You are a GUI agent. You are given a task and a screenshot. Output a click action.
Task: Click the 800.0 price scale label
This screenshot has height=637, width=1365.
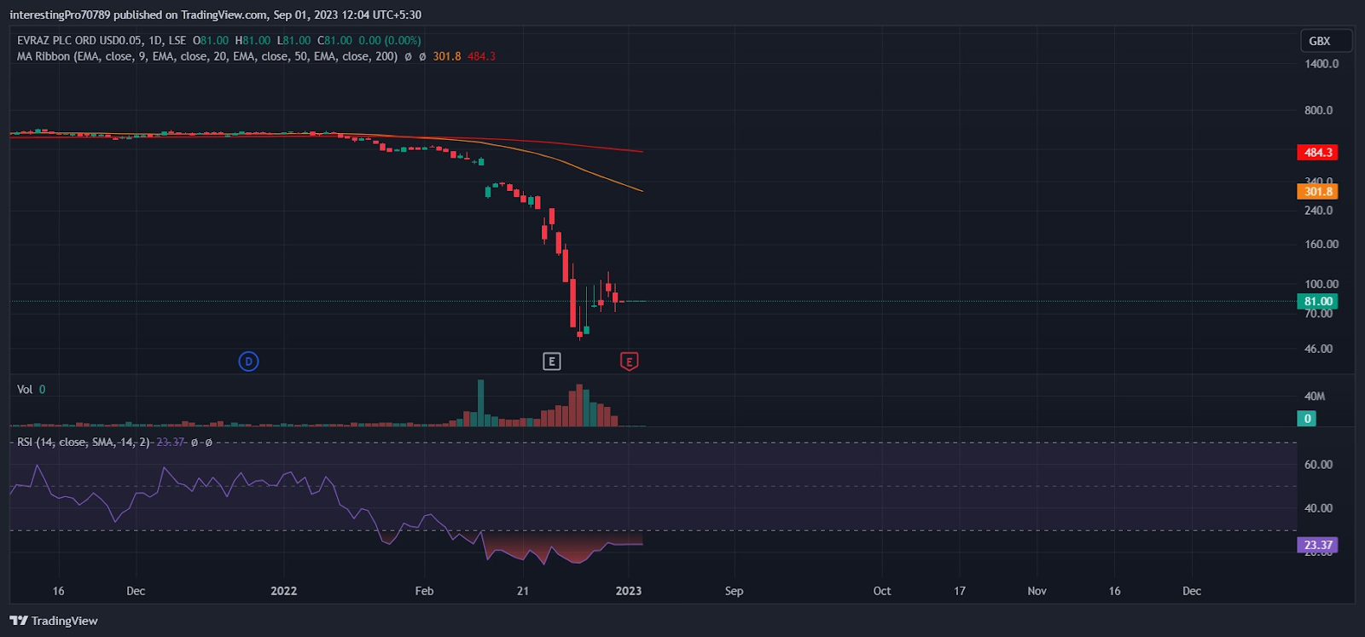click(x=1319, y=110)
